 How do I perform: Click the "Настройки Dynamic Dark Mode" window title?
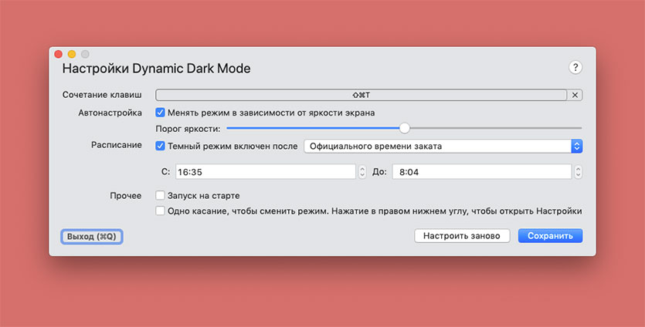click(x=156, y=69)
